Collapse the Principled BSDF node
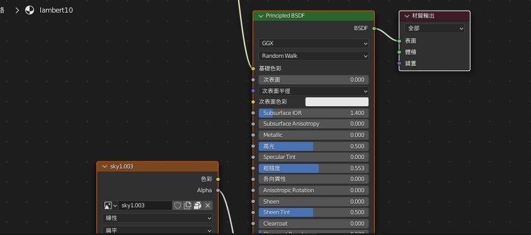Viewport: 531px width, 235px height. [x=261, y=16]
